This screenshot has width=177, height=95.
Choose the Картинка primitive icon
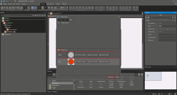pos(111,85)
